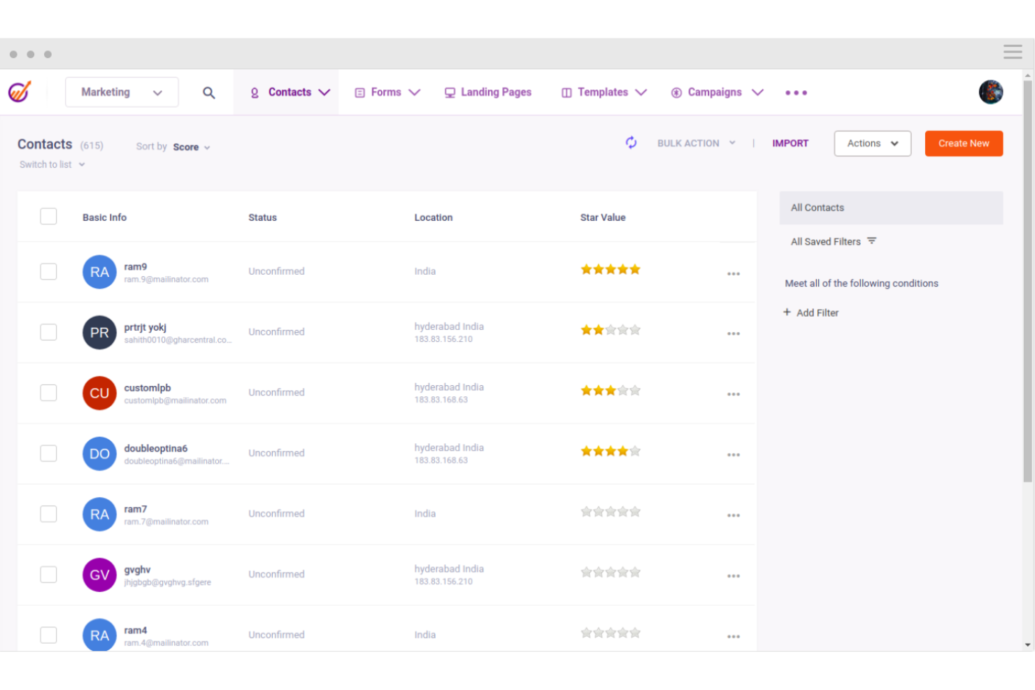This screenshot has height=690, width=1035.
Task: Select all contacts with header checkbox
Action: pyautogui.click(x=48, y=216)
